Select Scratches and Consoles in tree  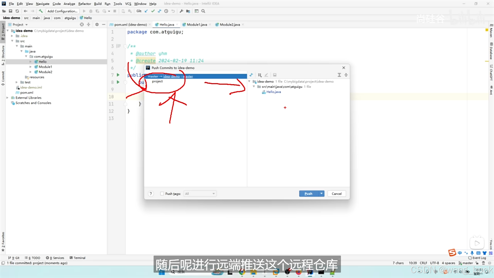(33, 103)
